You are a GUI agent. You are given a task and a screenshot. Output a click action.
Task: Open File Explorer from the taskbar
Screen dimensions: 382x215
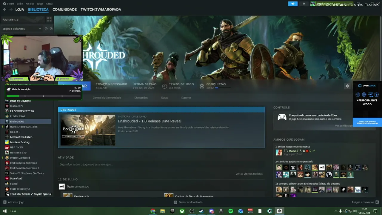(163, 211)
